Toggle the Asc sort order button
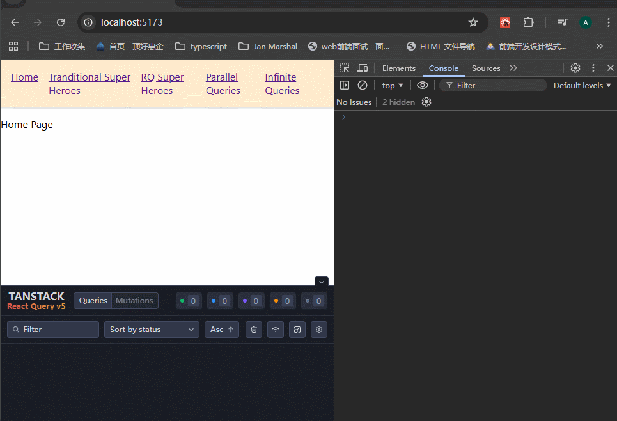The height and width of the screenshot is (421, 617). (222, 330)
